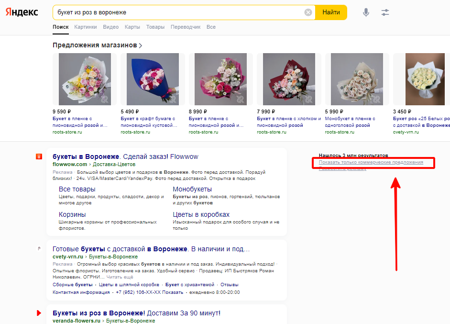This screenshot has height=324, width=450.
Task: Open the veranda-flowers.ru green URL link
Action: click(x=77, y=321)
